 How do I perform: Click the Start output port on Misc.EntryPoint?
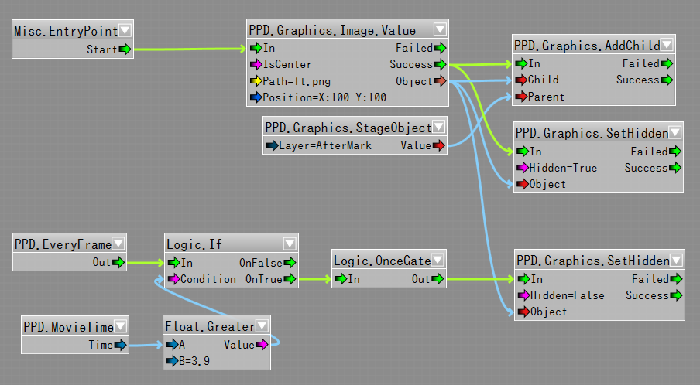coord(125,49)
